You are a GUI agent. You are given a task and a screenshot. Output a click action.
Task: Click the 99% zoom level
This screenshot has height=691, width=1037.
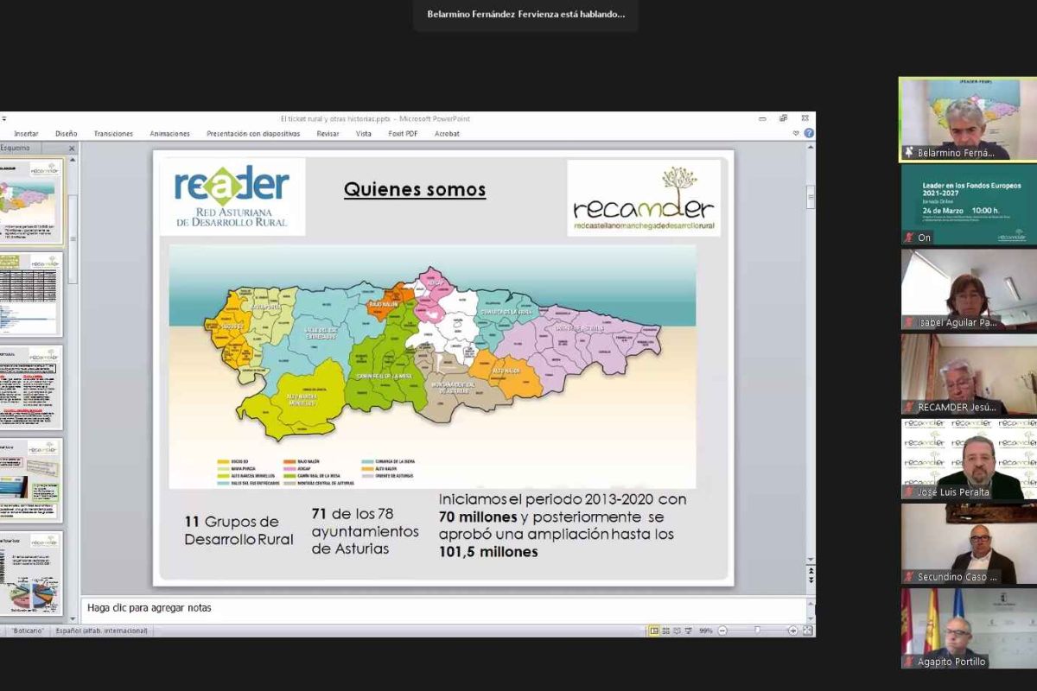tap(706, 631)
